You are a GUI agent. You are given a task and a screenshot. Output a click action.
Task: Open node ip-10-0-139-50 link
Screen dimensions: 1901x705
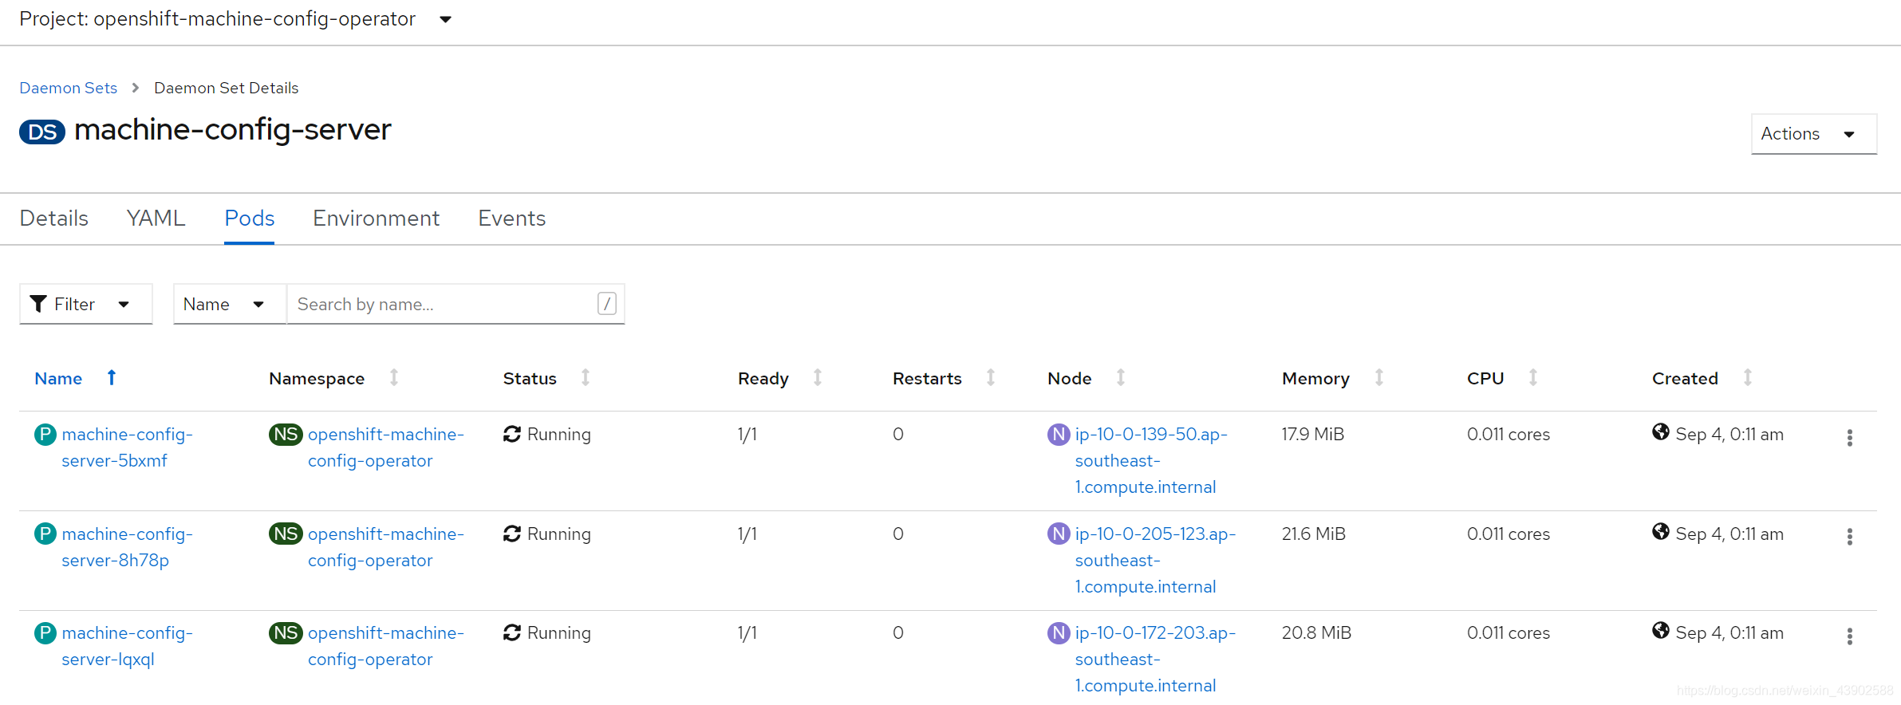coord(1151,461)
